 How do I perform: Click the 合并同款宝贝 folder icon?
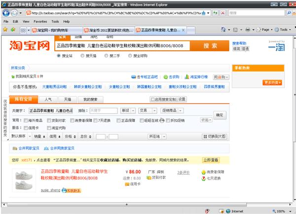15,148
